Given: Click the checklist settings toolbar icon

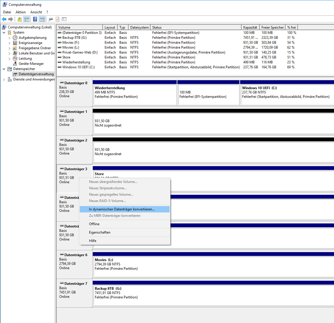Looking at the screenshot, I should (x=64, y=19).
